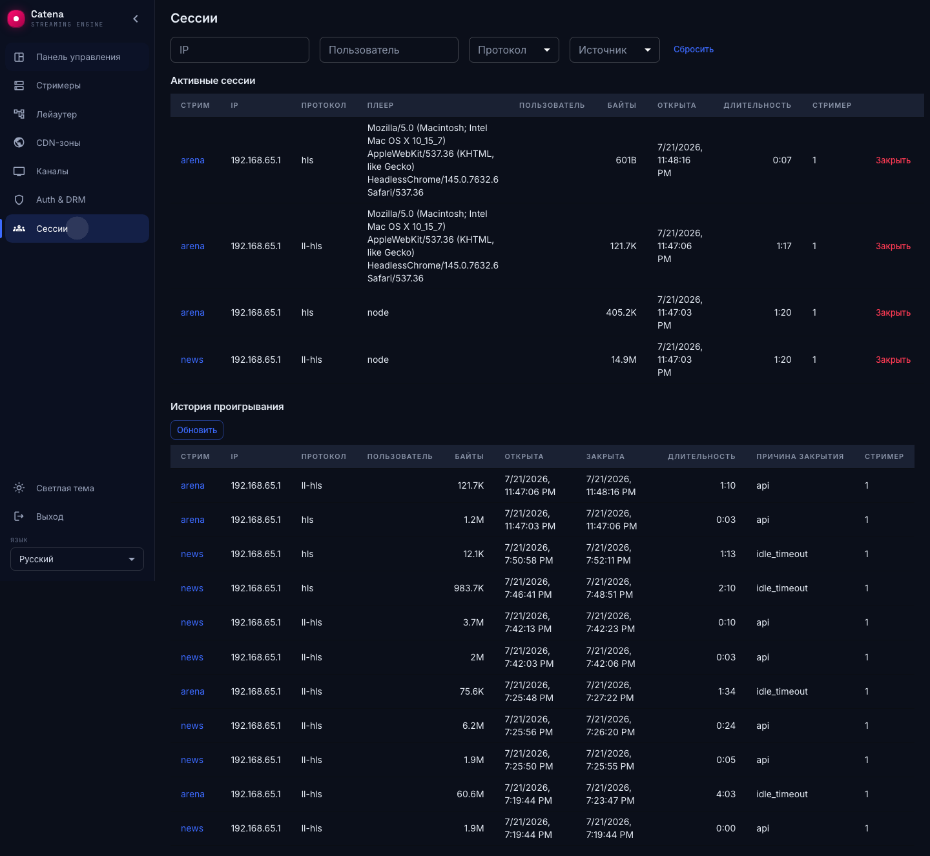930x856 pixels.
Task: Collapse the sidebar with the chevron arrow
Action: 136,19
